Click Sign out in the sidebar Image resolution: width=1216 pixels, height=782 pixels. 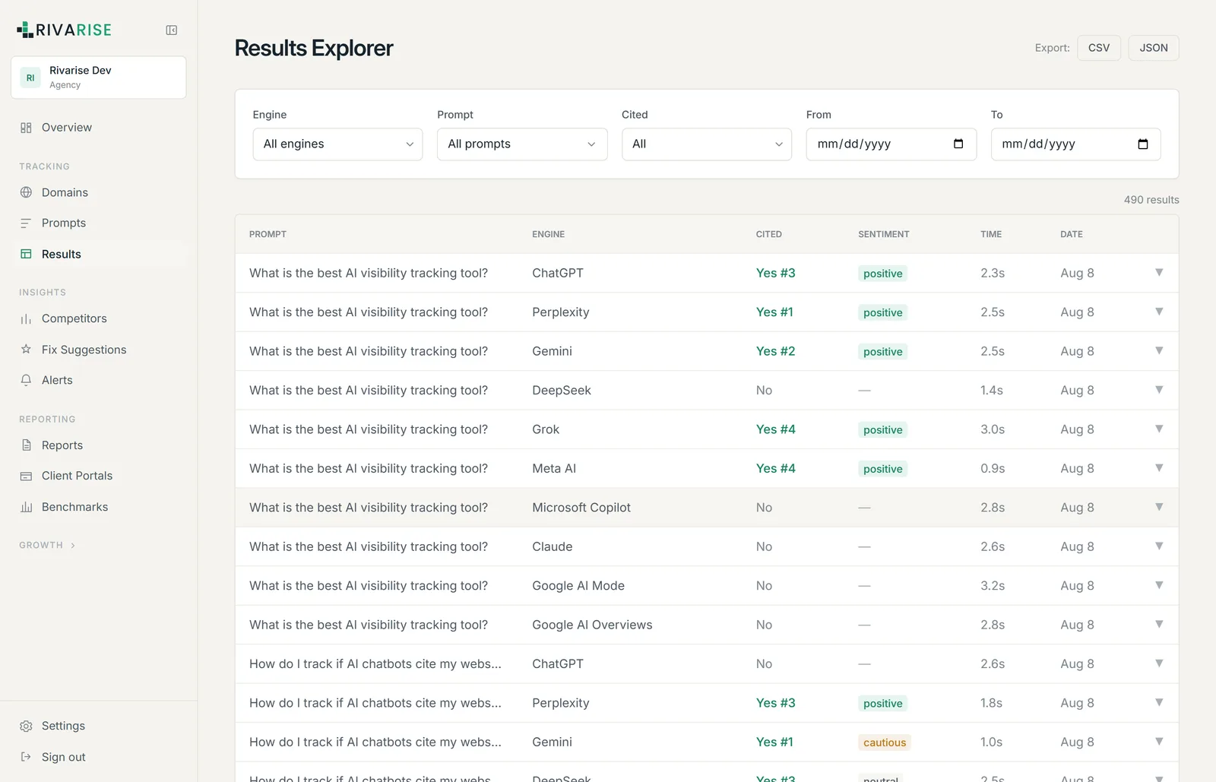coord(99,757)
